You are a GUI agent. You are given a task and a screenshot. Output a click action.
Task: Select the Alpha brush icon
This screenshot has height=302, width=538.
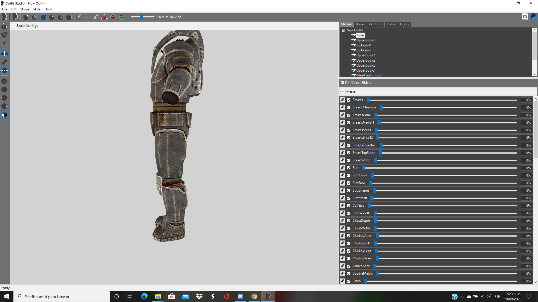click(96, 17)
